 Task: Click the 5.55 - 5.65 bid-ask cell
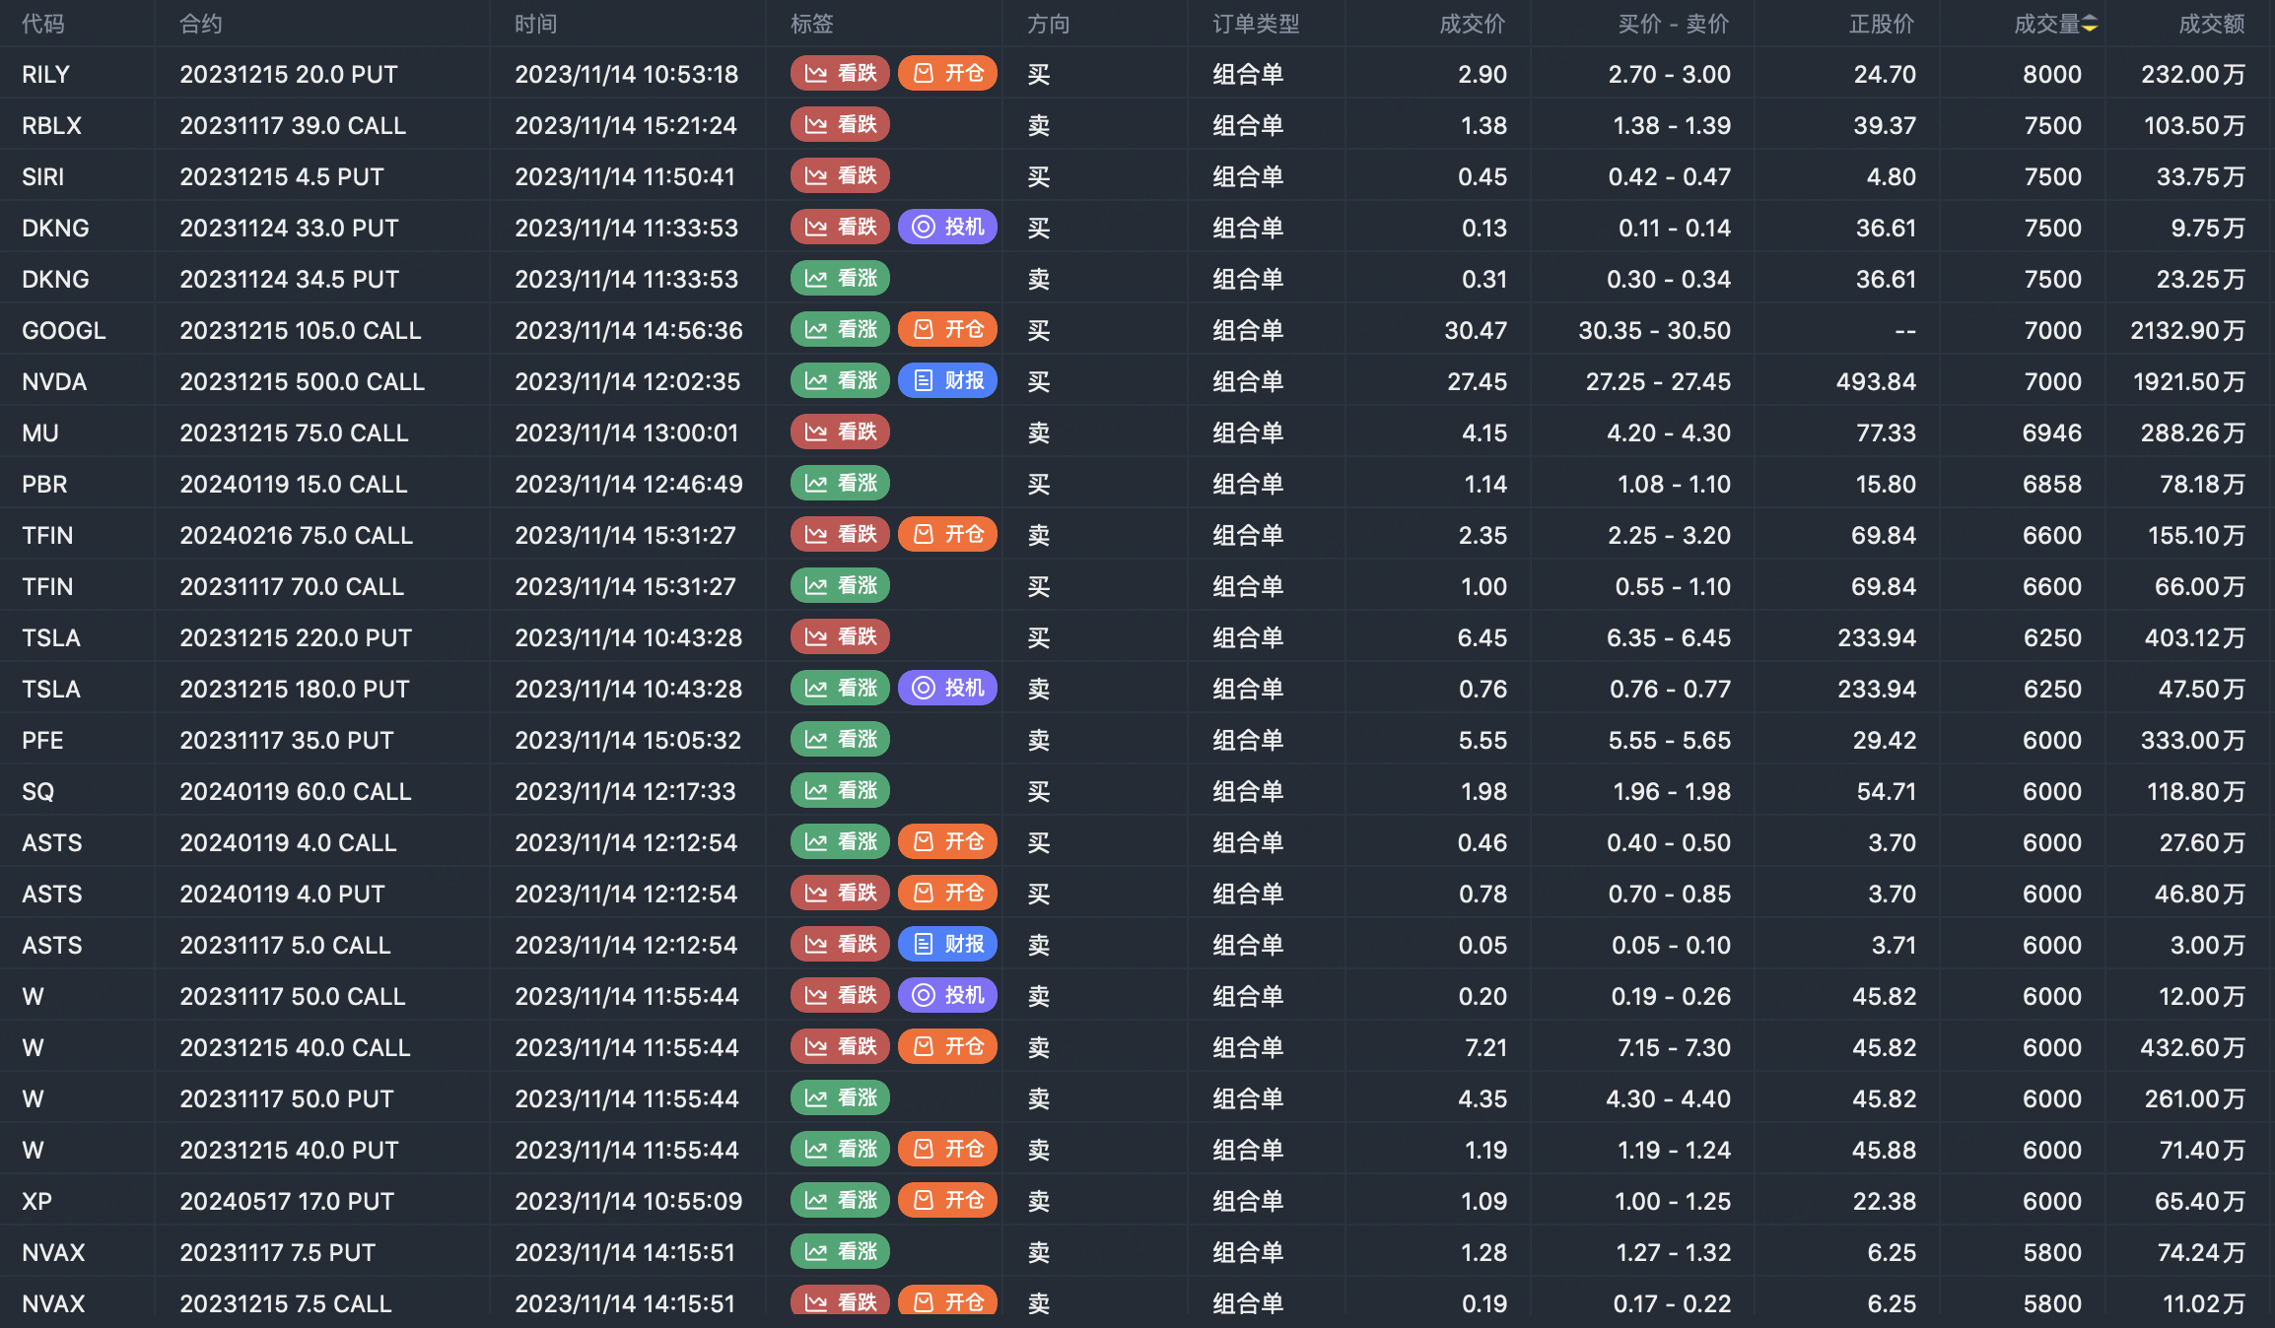[1670, 740]
